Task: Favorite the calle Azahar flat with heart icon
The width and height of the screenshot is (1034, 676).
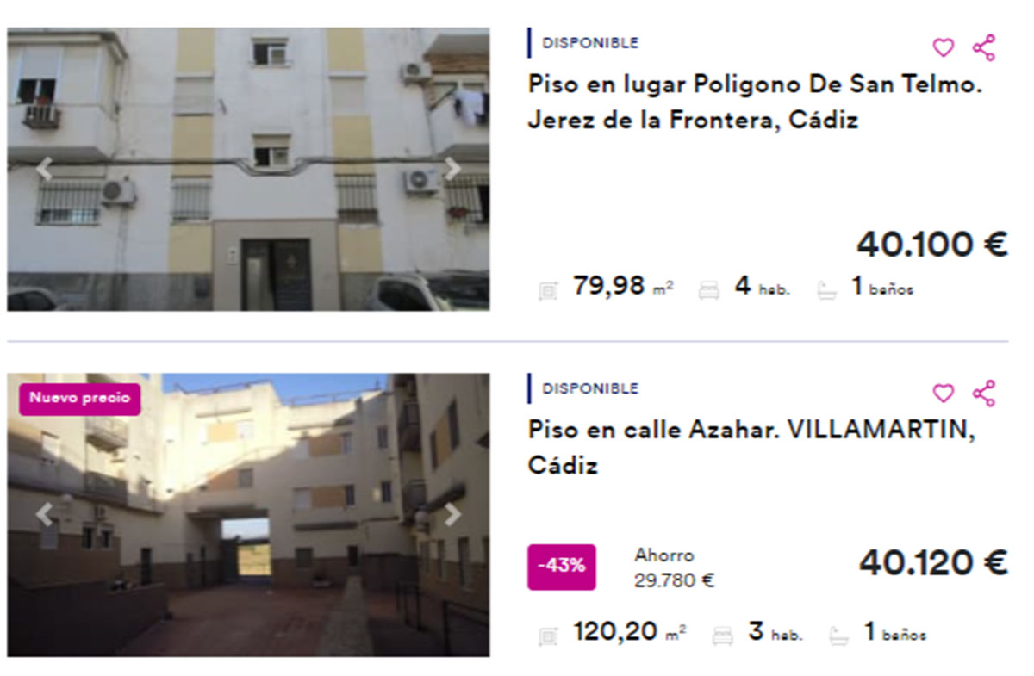Action: coord(944,393)
